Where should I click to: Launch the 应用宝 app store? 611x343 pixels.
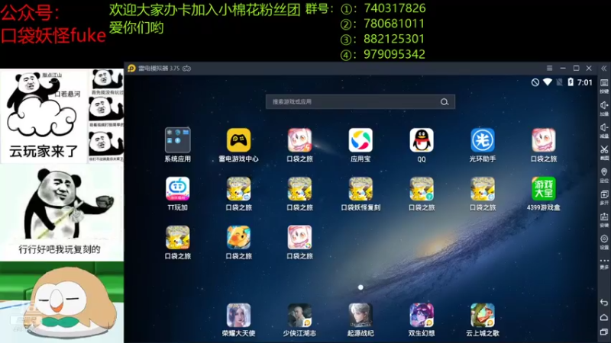(360, 140)
